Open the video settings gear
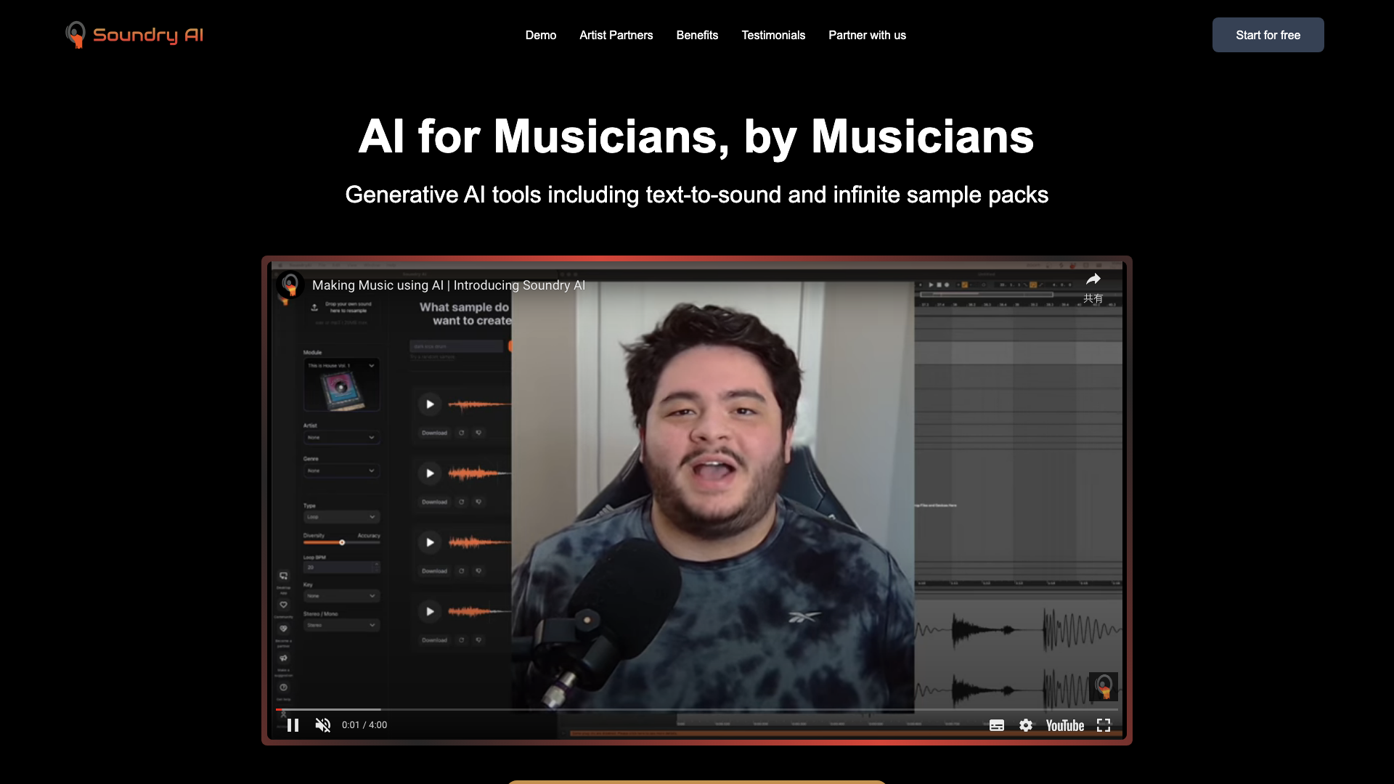The image size is (1394, 784). 1026,725
